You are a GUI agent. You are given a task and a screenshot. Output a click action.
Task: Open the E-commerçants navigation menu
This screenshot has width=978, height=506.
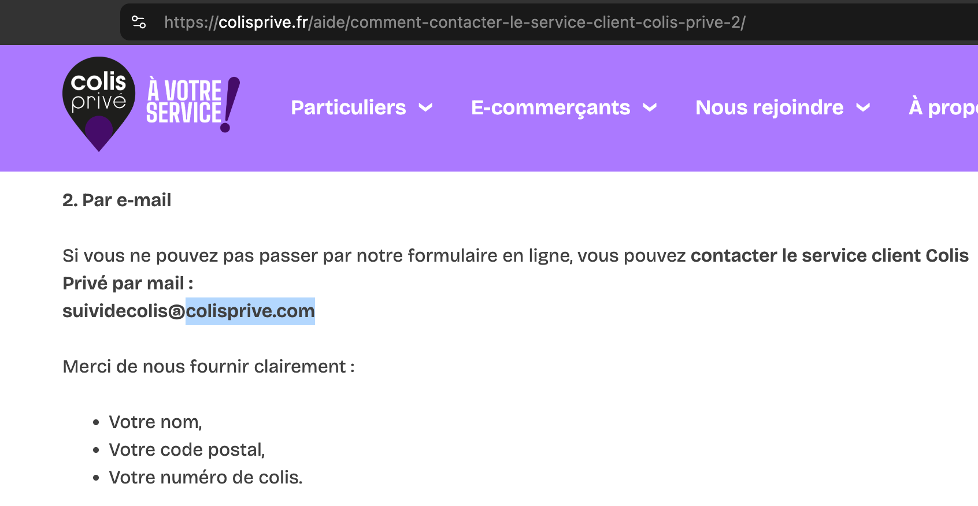tap(550, 107)
